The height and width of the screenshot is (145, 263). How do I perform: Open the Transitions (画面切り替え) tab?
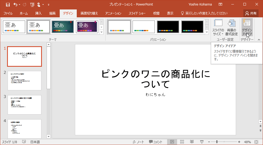pyautogui.click(x=89, y=13)
